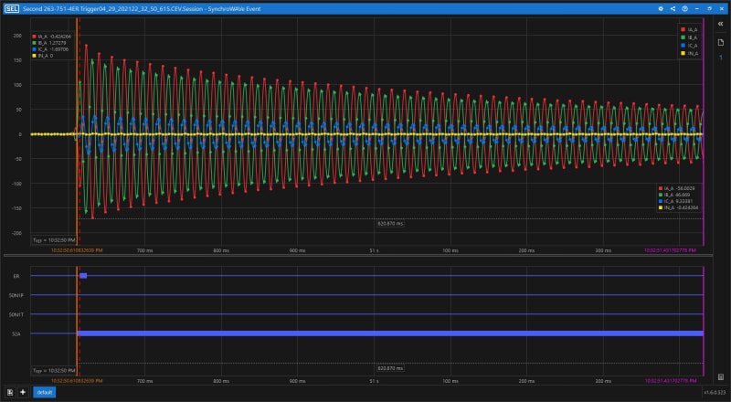Select the 50N1T digital signal label
The image size is (731, 402).
[16, 315]
